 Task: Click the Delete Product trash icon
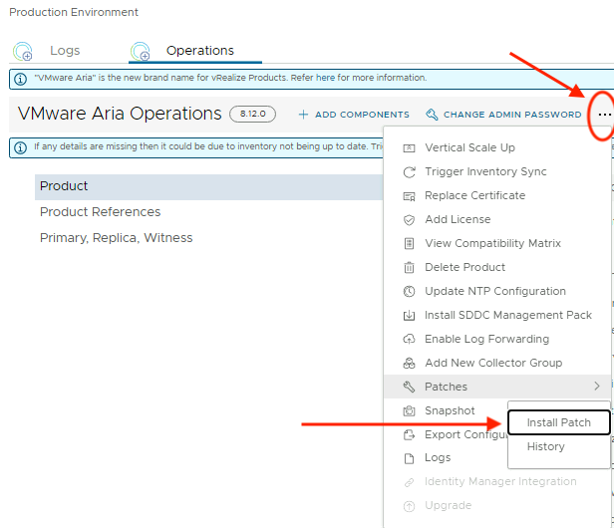coord(409,267)
